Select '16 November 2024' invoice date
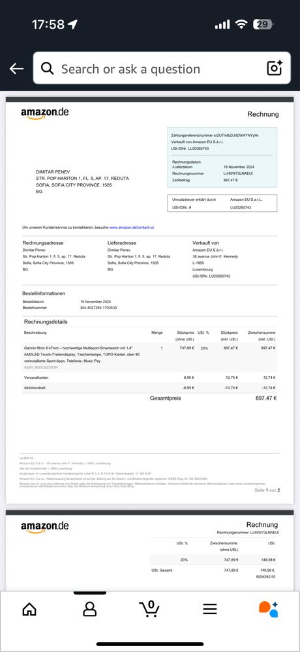 [239, 167]
